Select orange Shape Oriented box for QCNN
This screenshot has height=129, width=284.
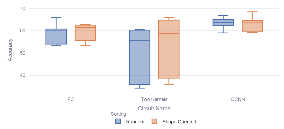click(x=252, y=26)
